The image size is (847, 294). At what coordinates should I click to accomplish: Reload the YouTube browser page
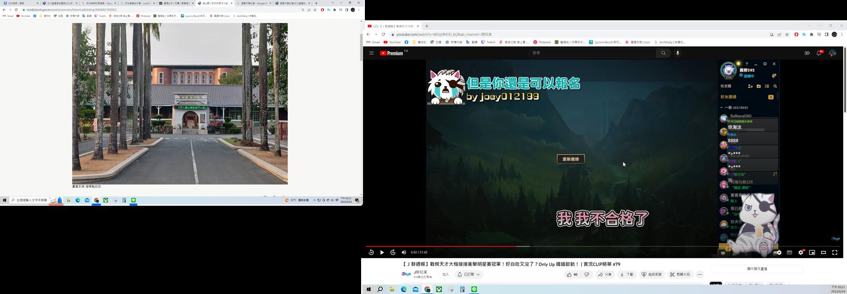tap(383, 34)
